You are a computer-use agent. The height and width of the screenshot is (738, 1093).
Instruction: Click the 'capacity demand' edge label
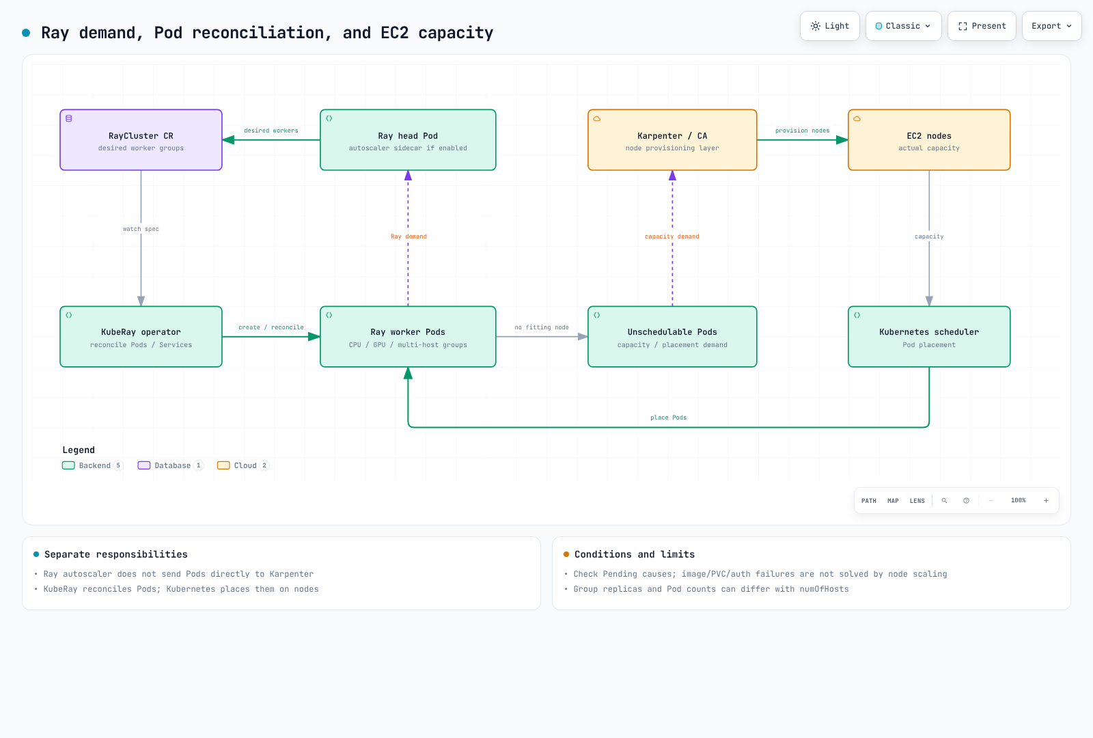click(672, 236)
